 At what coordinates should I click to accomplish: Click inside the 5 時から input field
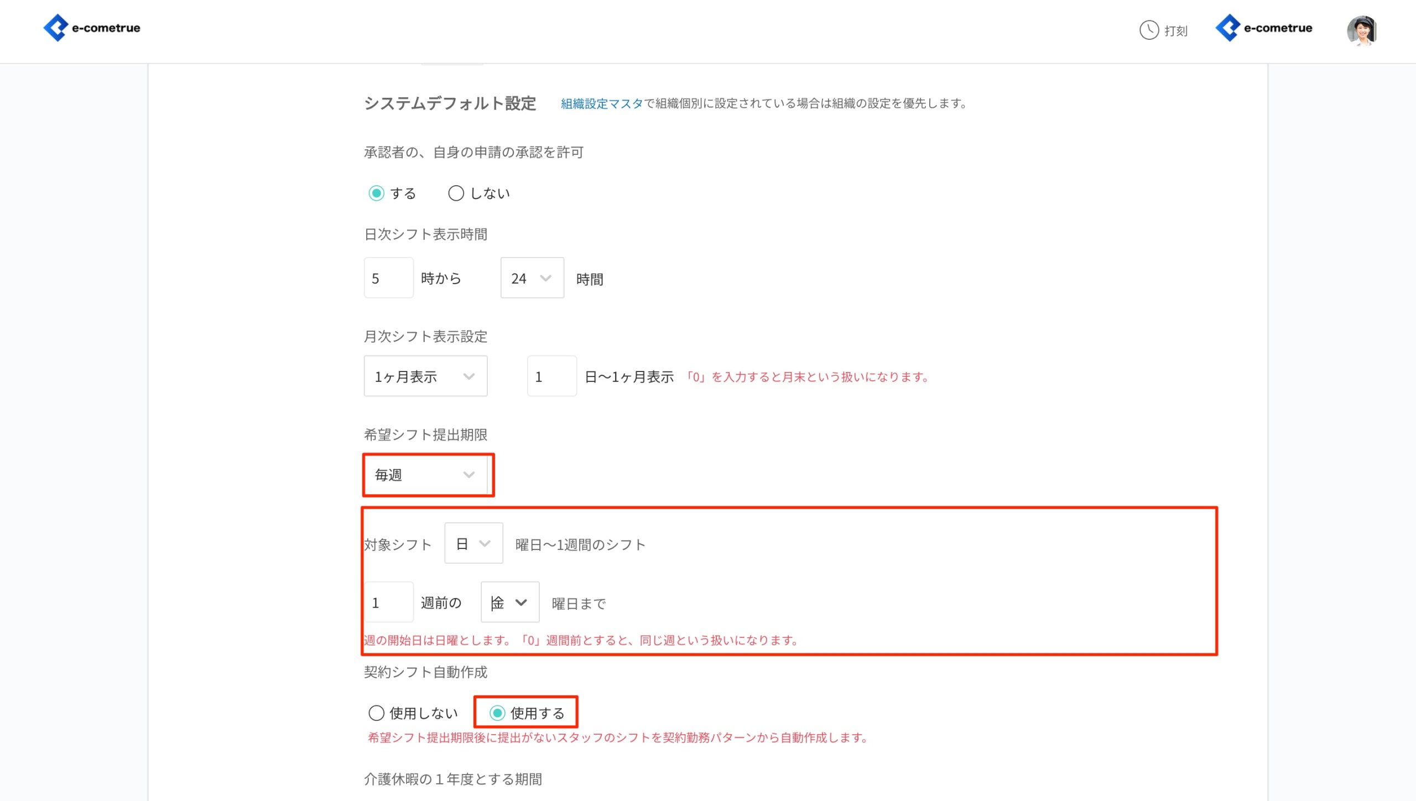pyautogui.click(x=388, y=278)
